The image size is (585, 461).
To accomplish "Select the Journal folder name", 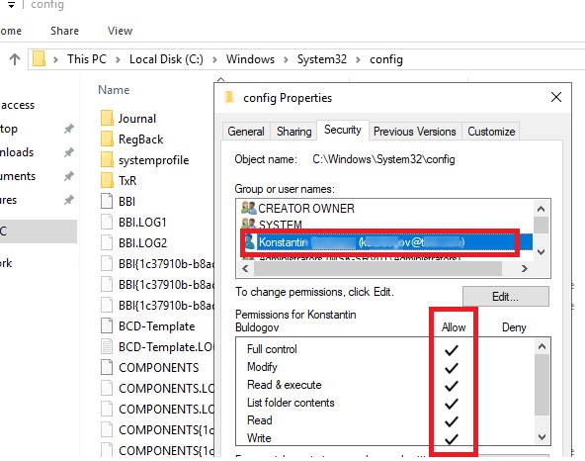I will [137, 119].
